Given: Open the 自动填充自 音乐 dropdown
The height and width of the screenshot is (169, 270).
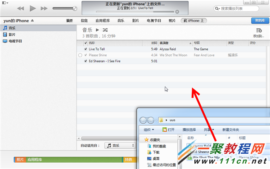Looking at the screenshot, I should [x=120, y=146].
